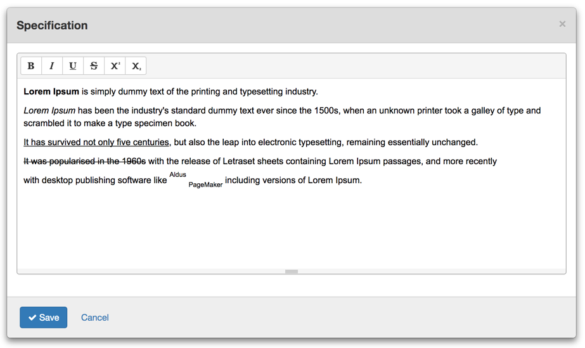Place cursor in bold "Lorem Ipsum" text

coord(51,92)
